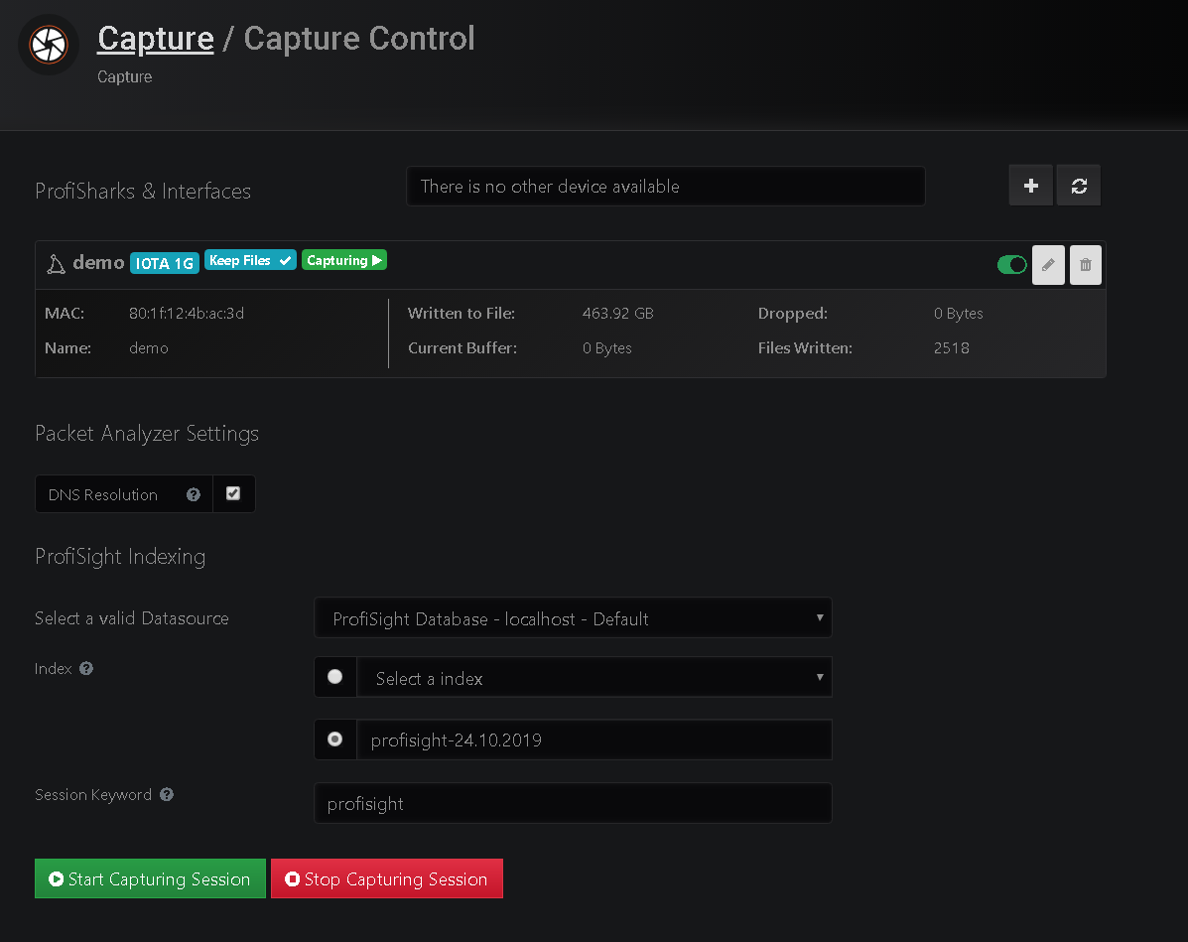Open DNS Resolution help icon
The width and height of the screenshot is (1188, 942).
[194, 494]
